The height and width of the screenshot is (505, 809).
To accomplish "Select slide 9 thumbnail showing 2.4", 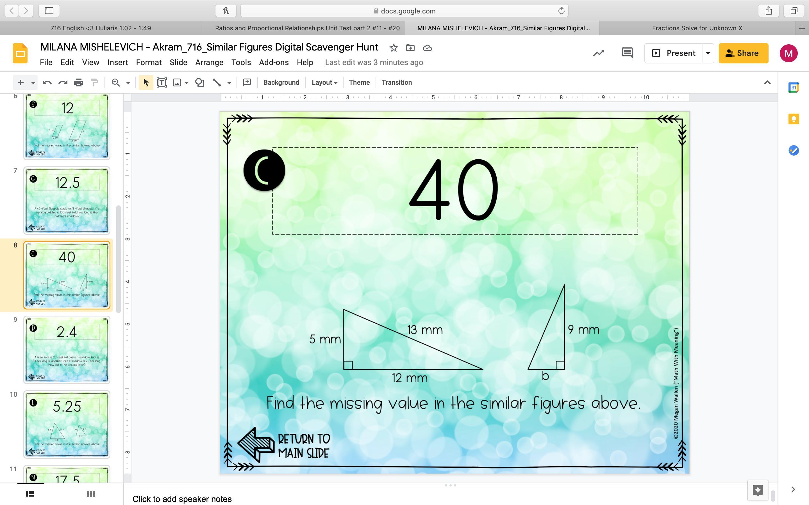I will point(67,349).
